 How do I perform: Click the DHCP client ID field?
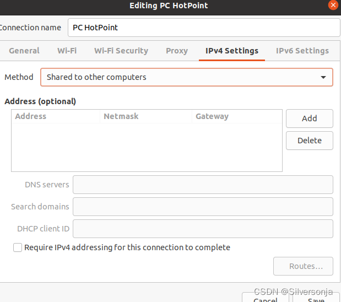(203, 229)
